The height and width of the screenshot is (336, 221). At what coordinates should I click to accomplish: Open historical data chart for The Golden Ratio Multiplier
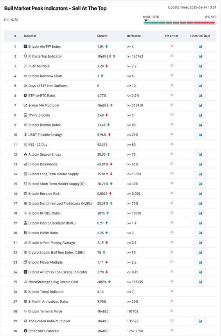coord(200,321)
